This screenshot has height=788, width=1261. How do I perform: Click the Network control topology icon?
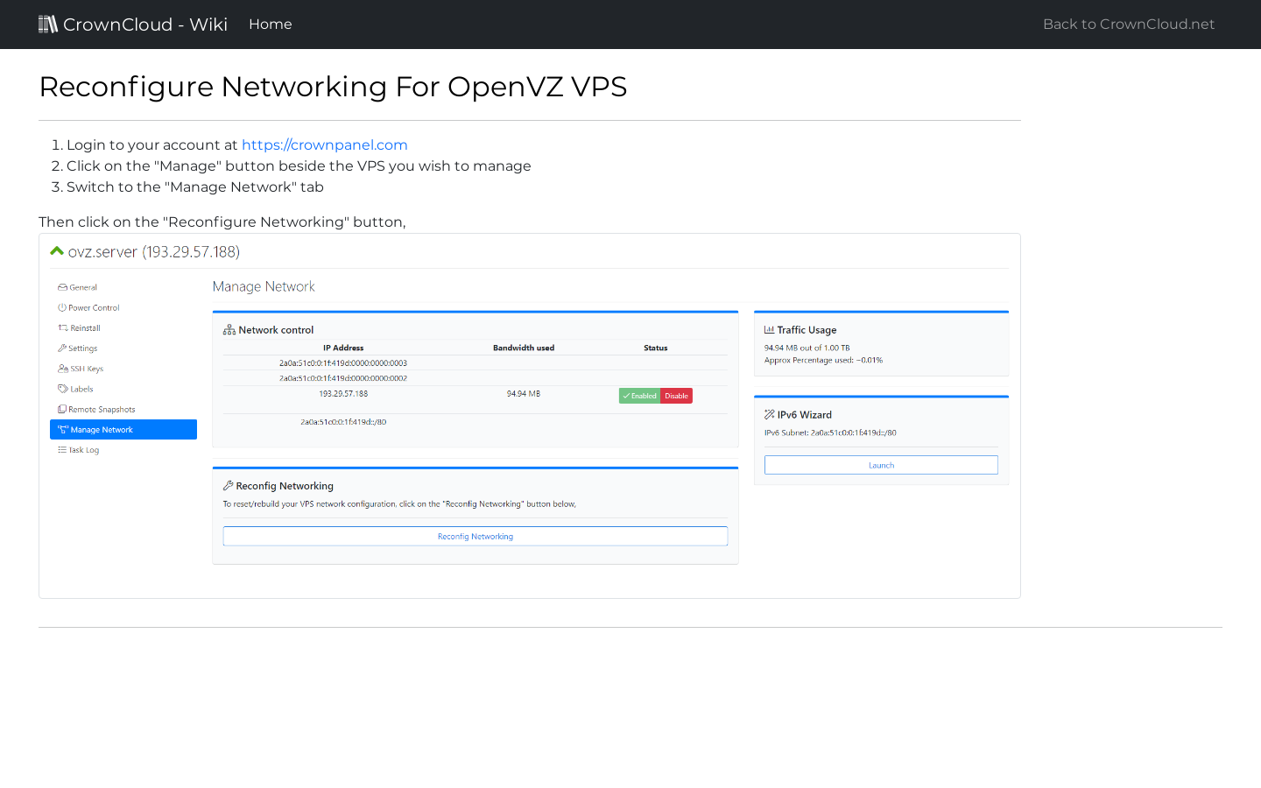(x=229, y=330)
